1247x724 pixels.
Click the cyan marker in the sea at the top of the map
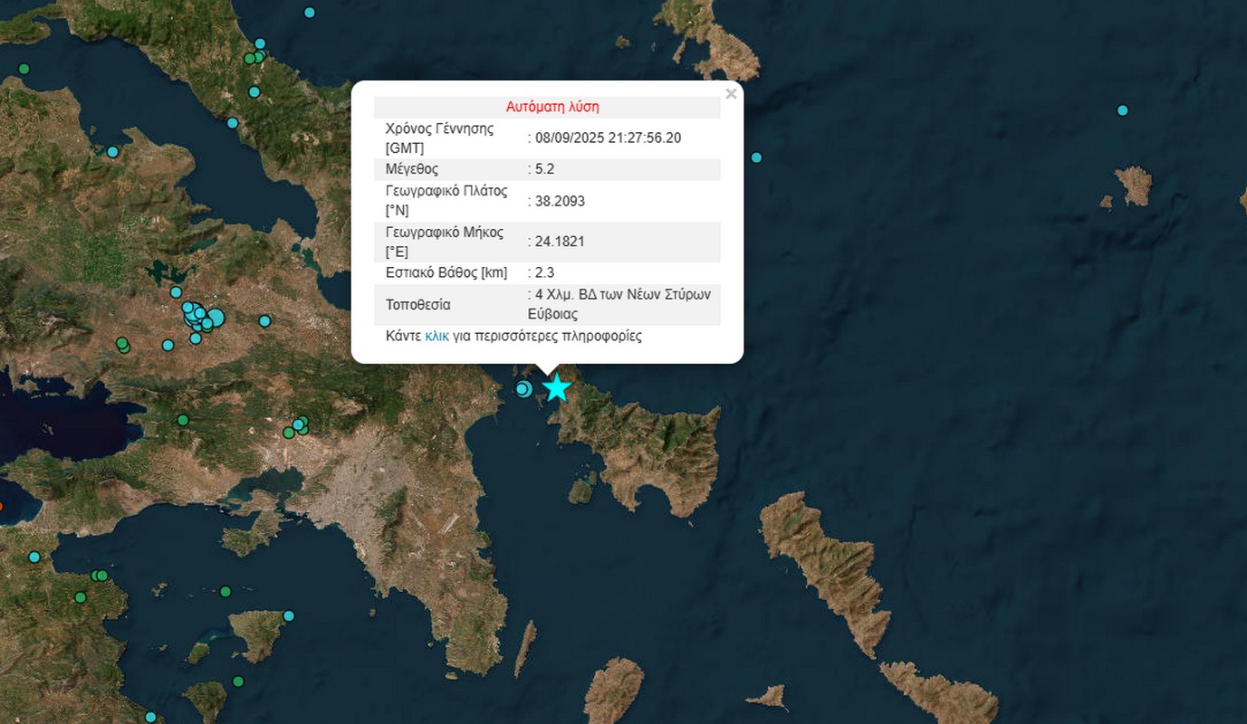point(310,13)
